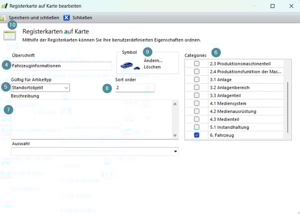The height and width of the screenshot is (214, 300).
Task: Open the Gültig für Artikeltyp dropdown
Action: point(66,88)
